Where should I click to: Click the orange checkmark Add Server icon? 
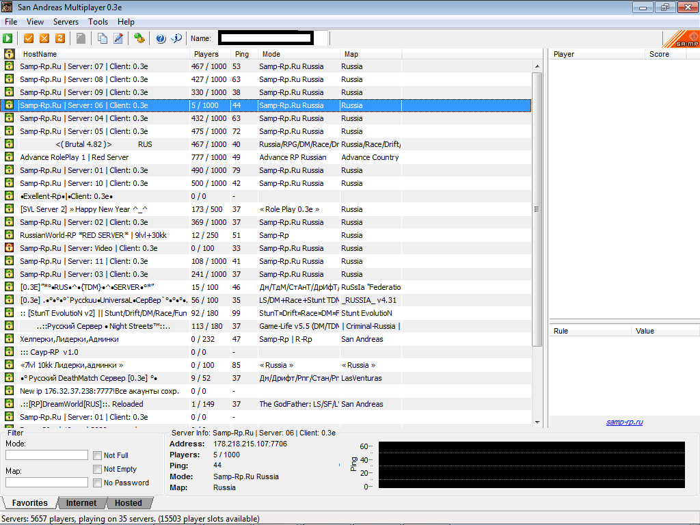(29, 38)
